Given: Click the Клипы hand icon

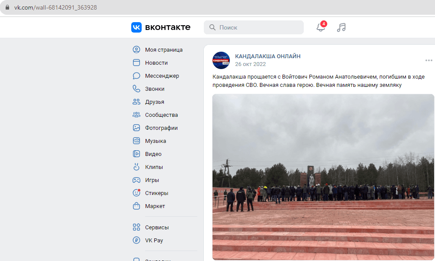Looking at the screenshot, I should (x=136, y=167).
